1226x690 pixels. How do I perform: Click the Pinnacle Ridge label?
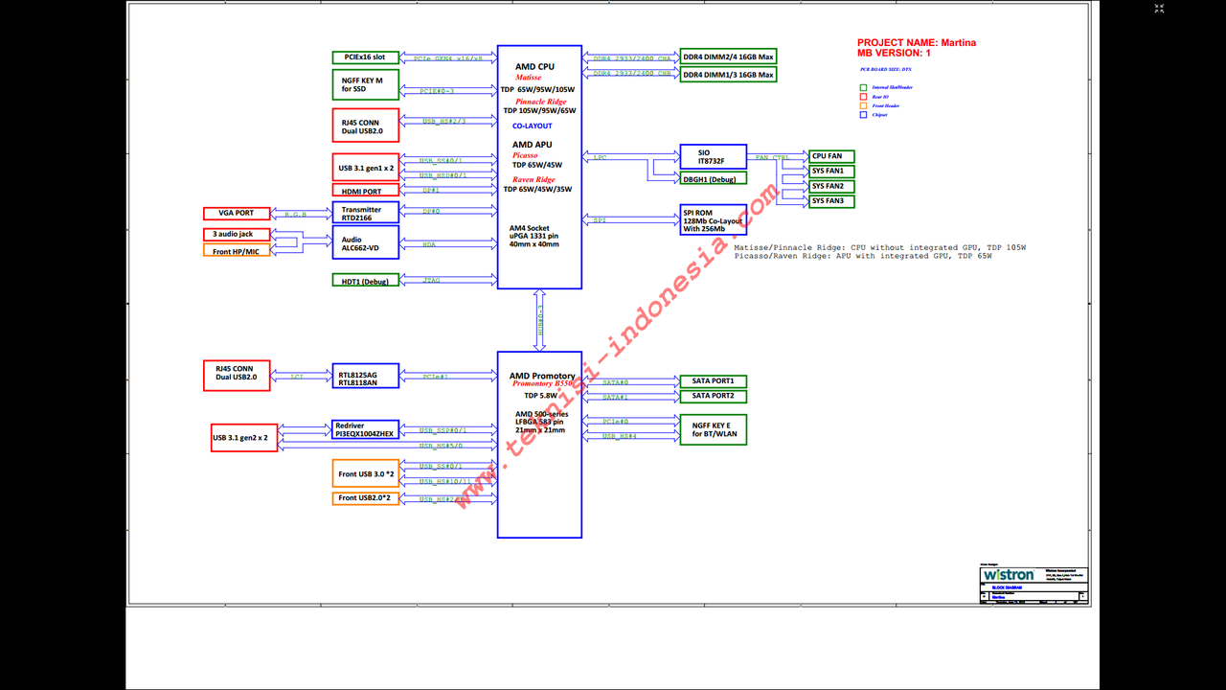pos(540,102)
